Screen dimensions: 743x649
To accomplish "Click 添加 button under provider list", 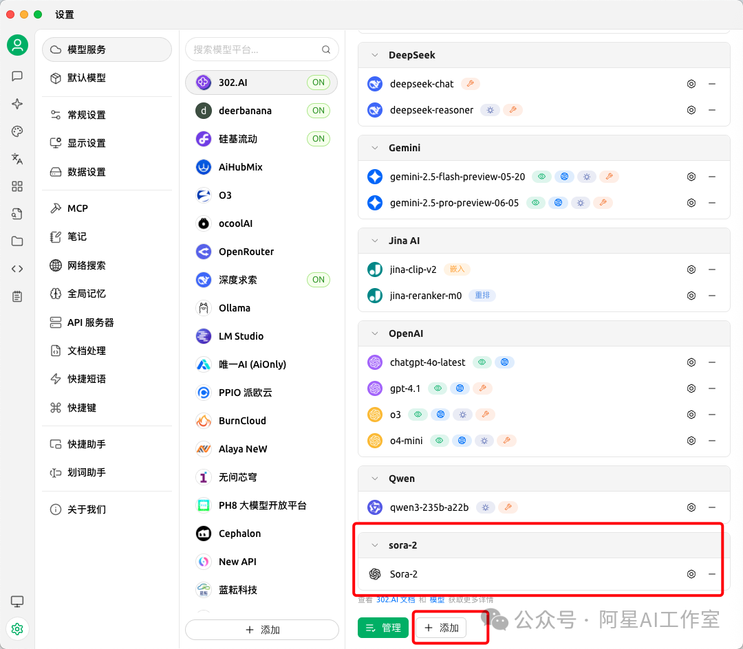I will 262,630.
